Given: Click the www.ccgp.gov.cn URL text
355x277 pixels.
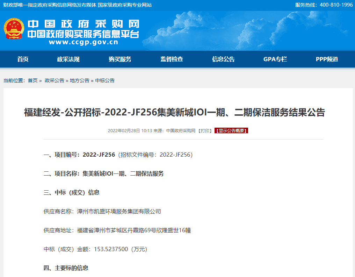Looking at the screenshot, I should (84, 42).
